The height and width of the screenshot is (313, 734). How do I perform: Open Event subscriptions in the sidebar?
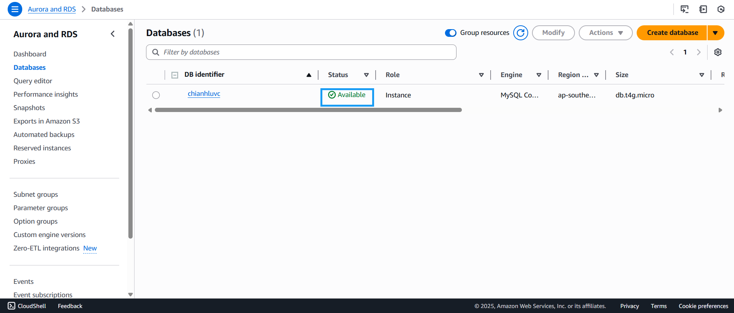point(43,295)
